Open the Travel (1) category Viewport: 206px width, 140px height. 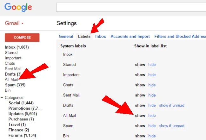17,125
